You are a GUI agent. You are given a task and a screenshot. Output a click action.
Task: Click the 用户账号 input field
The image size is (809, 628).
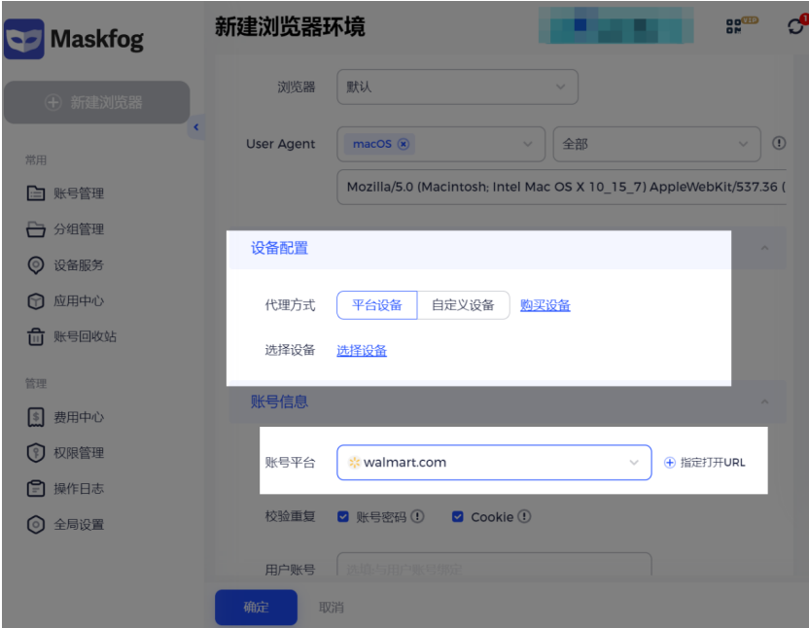click(x=494, y=566)
